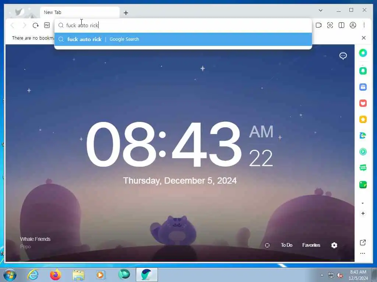Launch Firefox from the taskbar
Viewport: 377px width, 282px height.
click(56, 275)
